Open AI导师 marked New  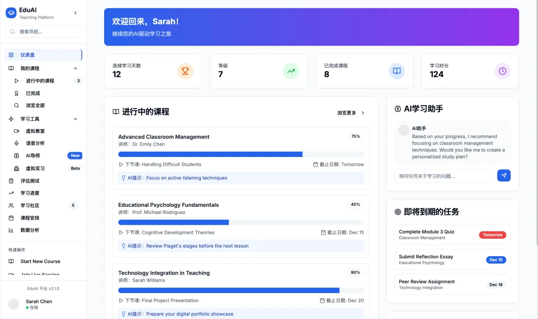point(33,156)
